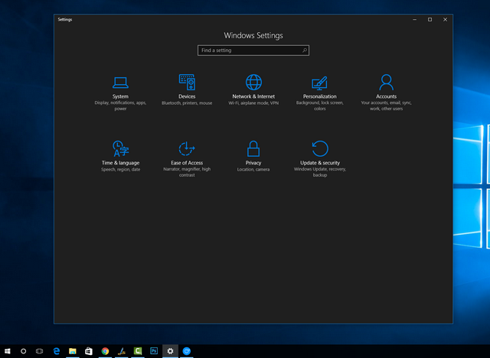Click the 'Windows Settings' heading text
Viewport: 490px width, 358px height.
(x=253, y=36)
